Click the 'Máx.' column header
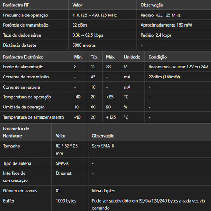 [x=111, y=57]
